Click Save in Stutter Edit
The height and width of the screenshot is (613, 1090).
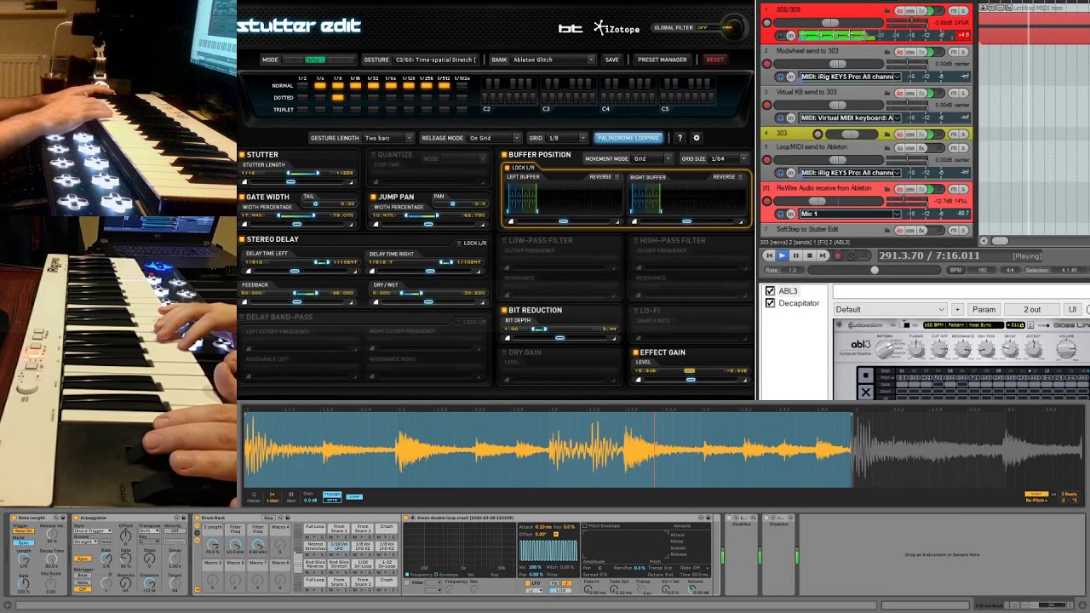point(611,60)
